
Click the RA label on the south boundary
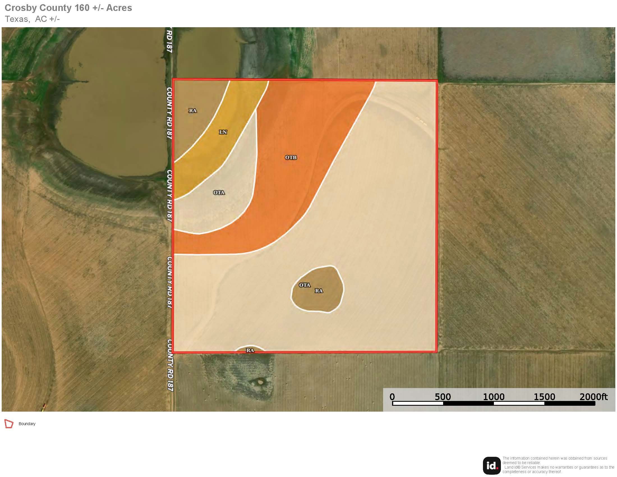pyautogui.click(x=250, y=350)
